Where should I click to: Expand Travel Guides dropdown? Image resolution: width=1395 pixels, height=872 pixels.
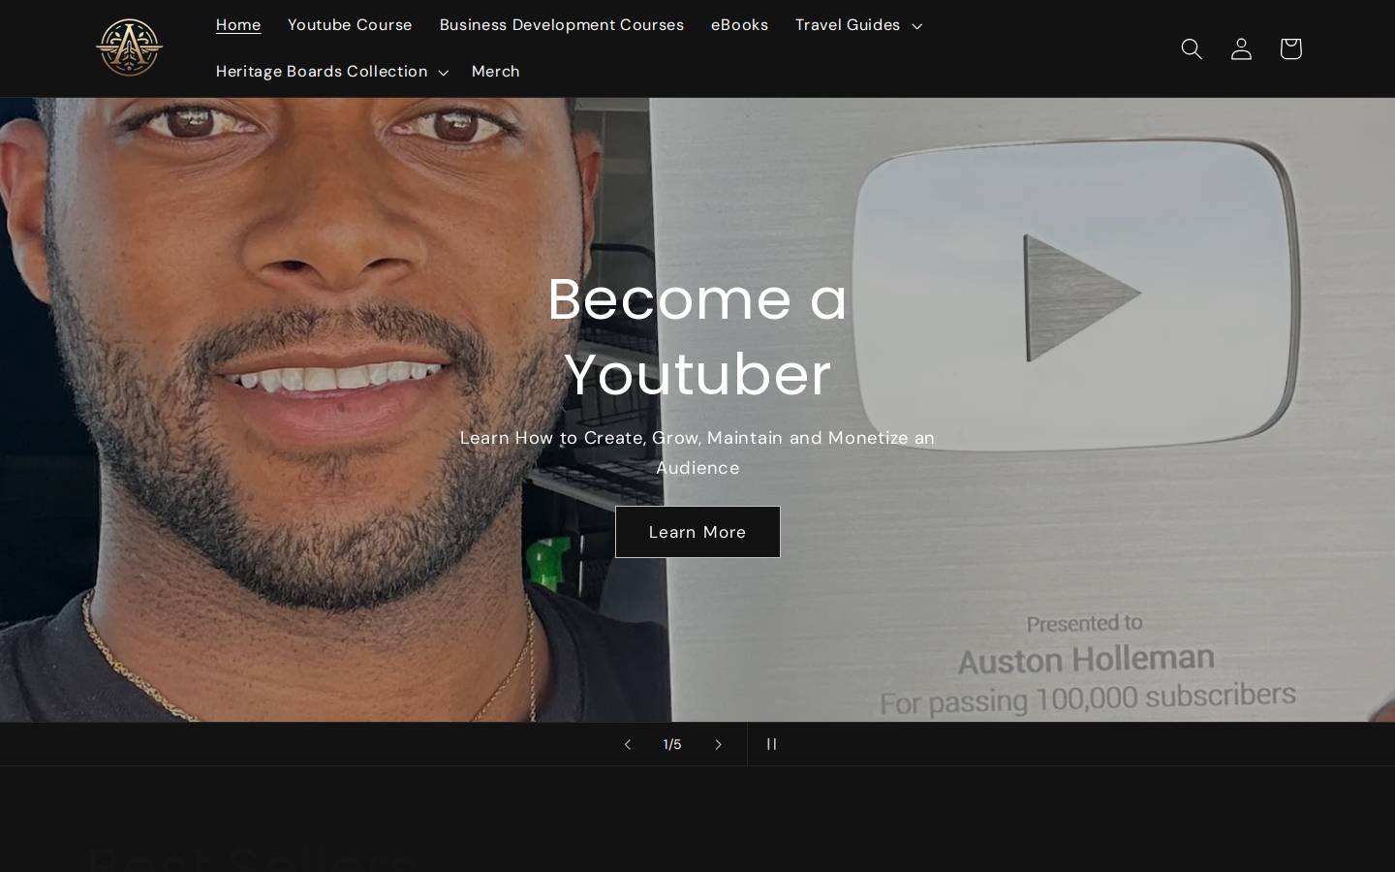[858, 24]
